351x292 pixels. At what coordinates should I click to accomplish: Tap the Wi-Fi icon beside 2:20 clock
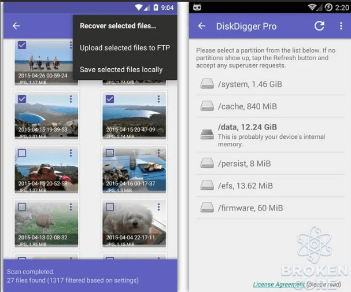click(312, 8)
